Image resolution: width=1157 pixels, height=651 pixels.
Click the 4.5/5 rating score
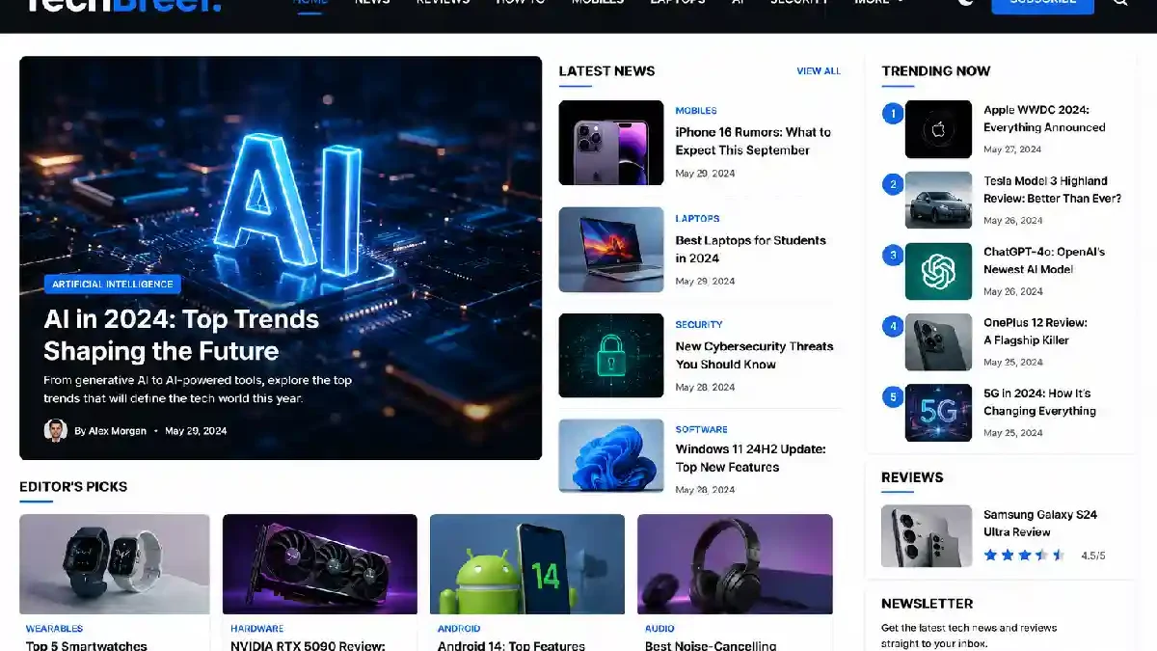coord(1093,556)
